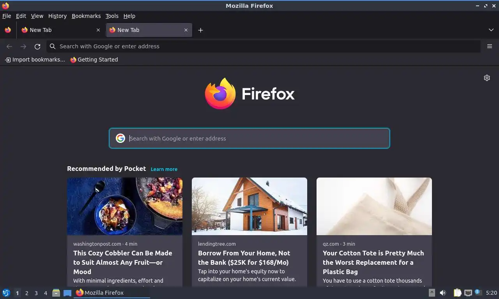This screenshot has width=499, height=299.
Task: Open the cotton tote article thumbnail
Action: tap(374, 206)
